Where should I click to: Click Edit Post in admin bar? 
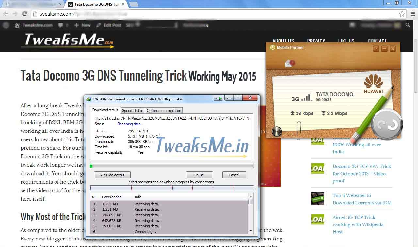(109, 25)
